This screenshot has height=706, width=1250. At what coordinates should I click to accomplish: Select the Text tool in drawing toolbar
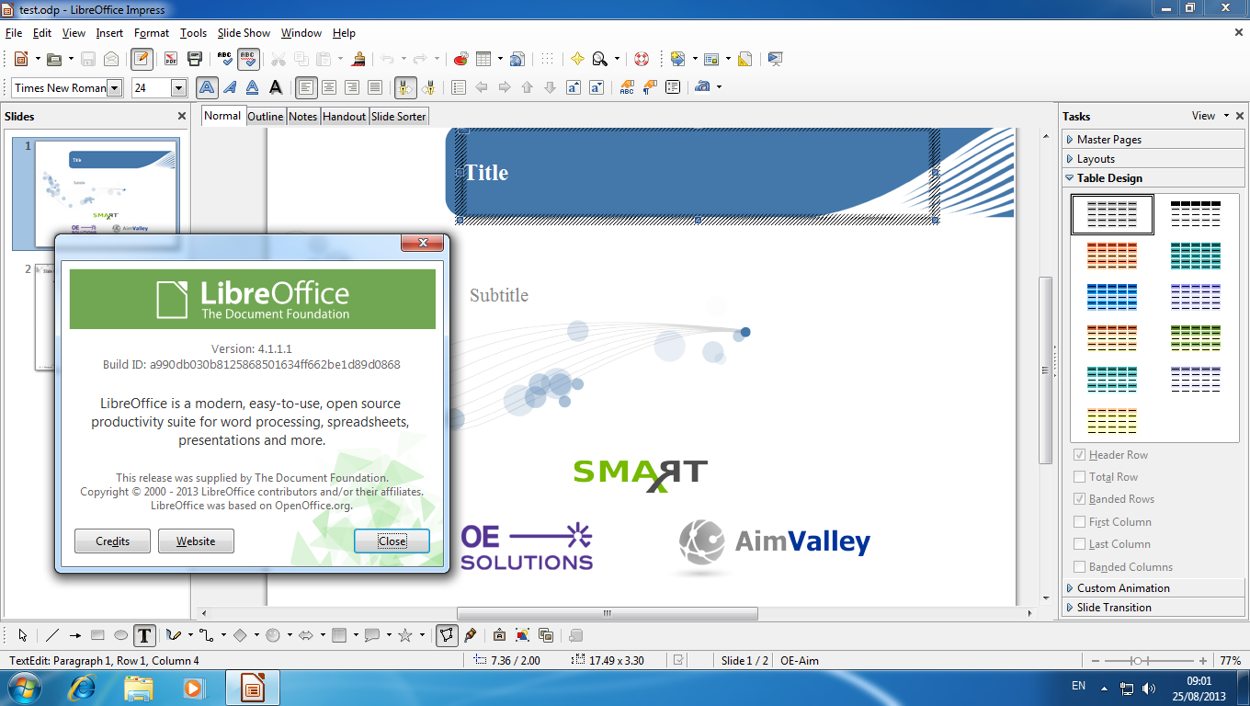144,635
